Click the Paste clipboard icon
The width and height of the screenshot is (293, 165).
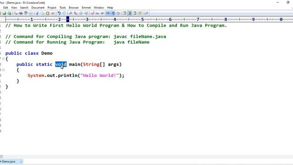(48, 13)
